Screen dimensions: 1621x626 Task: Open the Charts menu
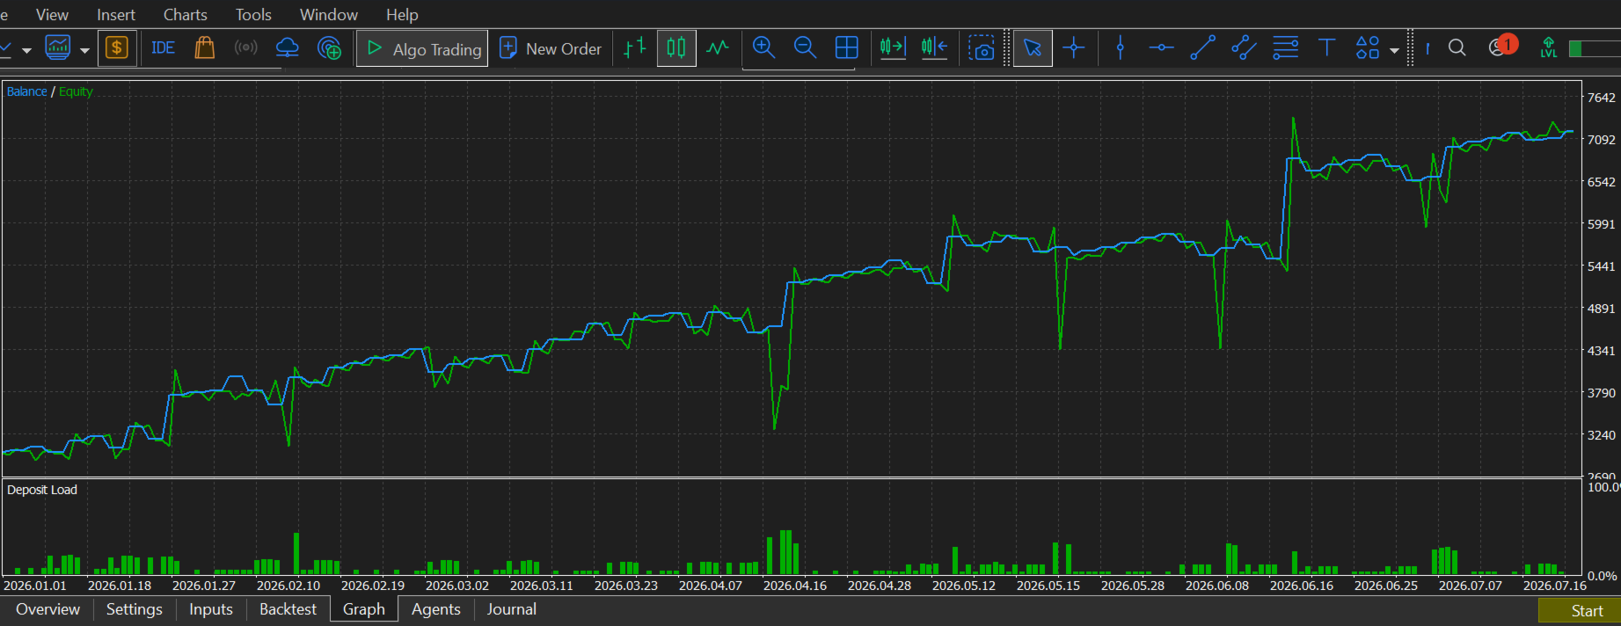pos(186,15)
